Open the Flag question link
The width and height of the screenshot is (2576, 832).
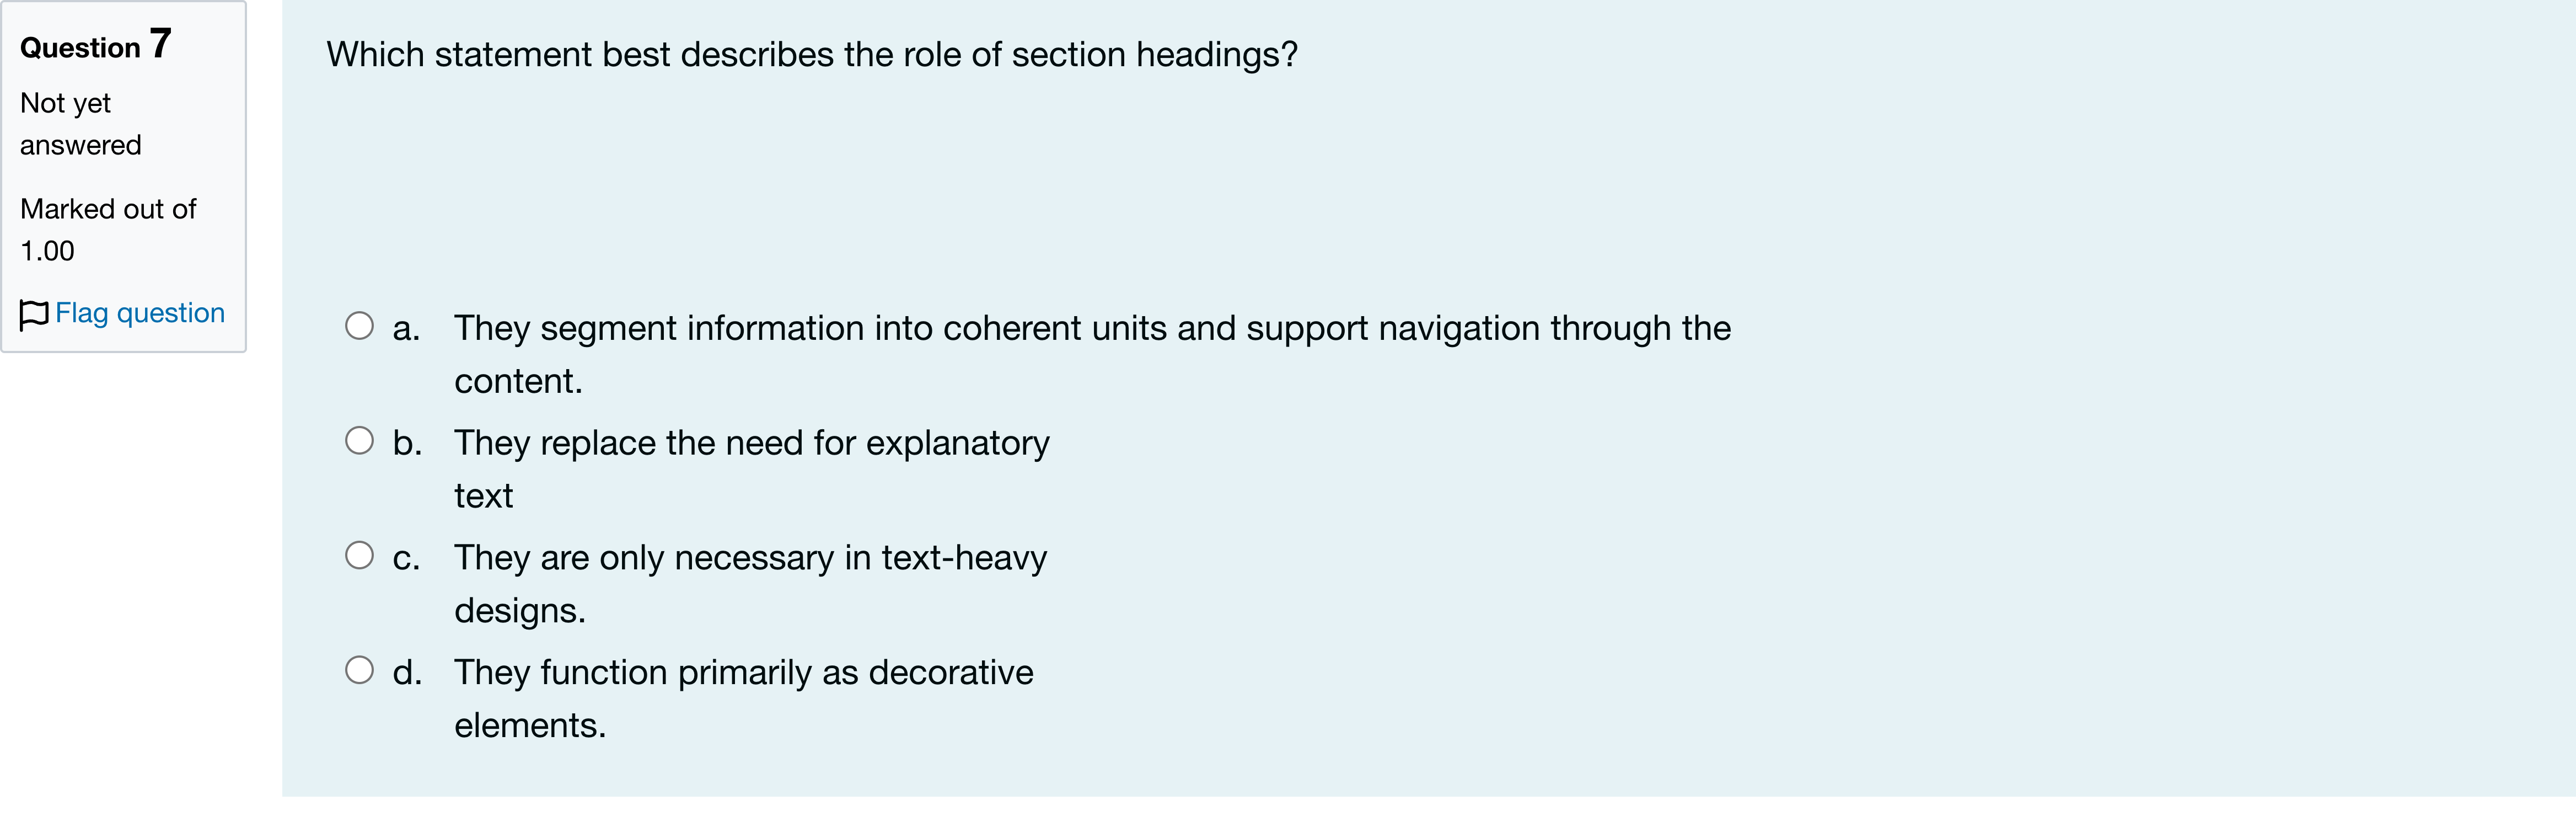click(139, 313)
